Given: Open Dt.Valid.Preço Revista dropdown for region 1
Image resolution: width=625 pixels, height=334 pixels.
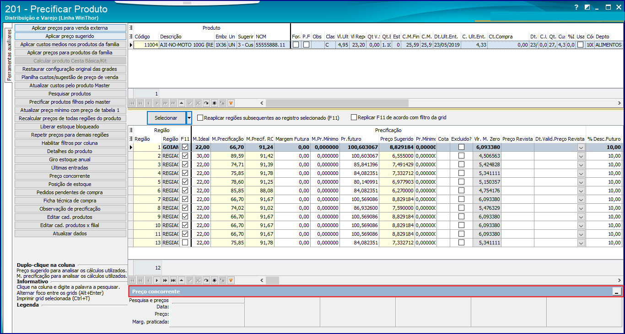Looking at the screenshot, I should coord(581,147).
